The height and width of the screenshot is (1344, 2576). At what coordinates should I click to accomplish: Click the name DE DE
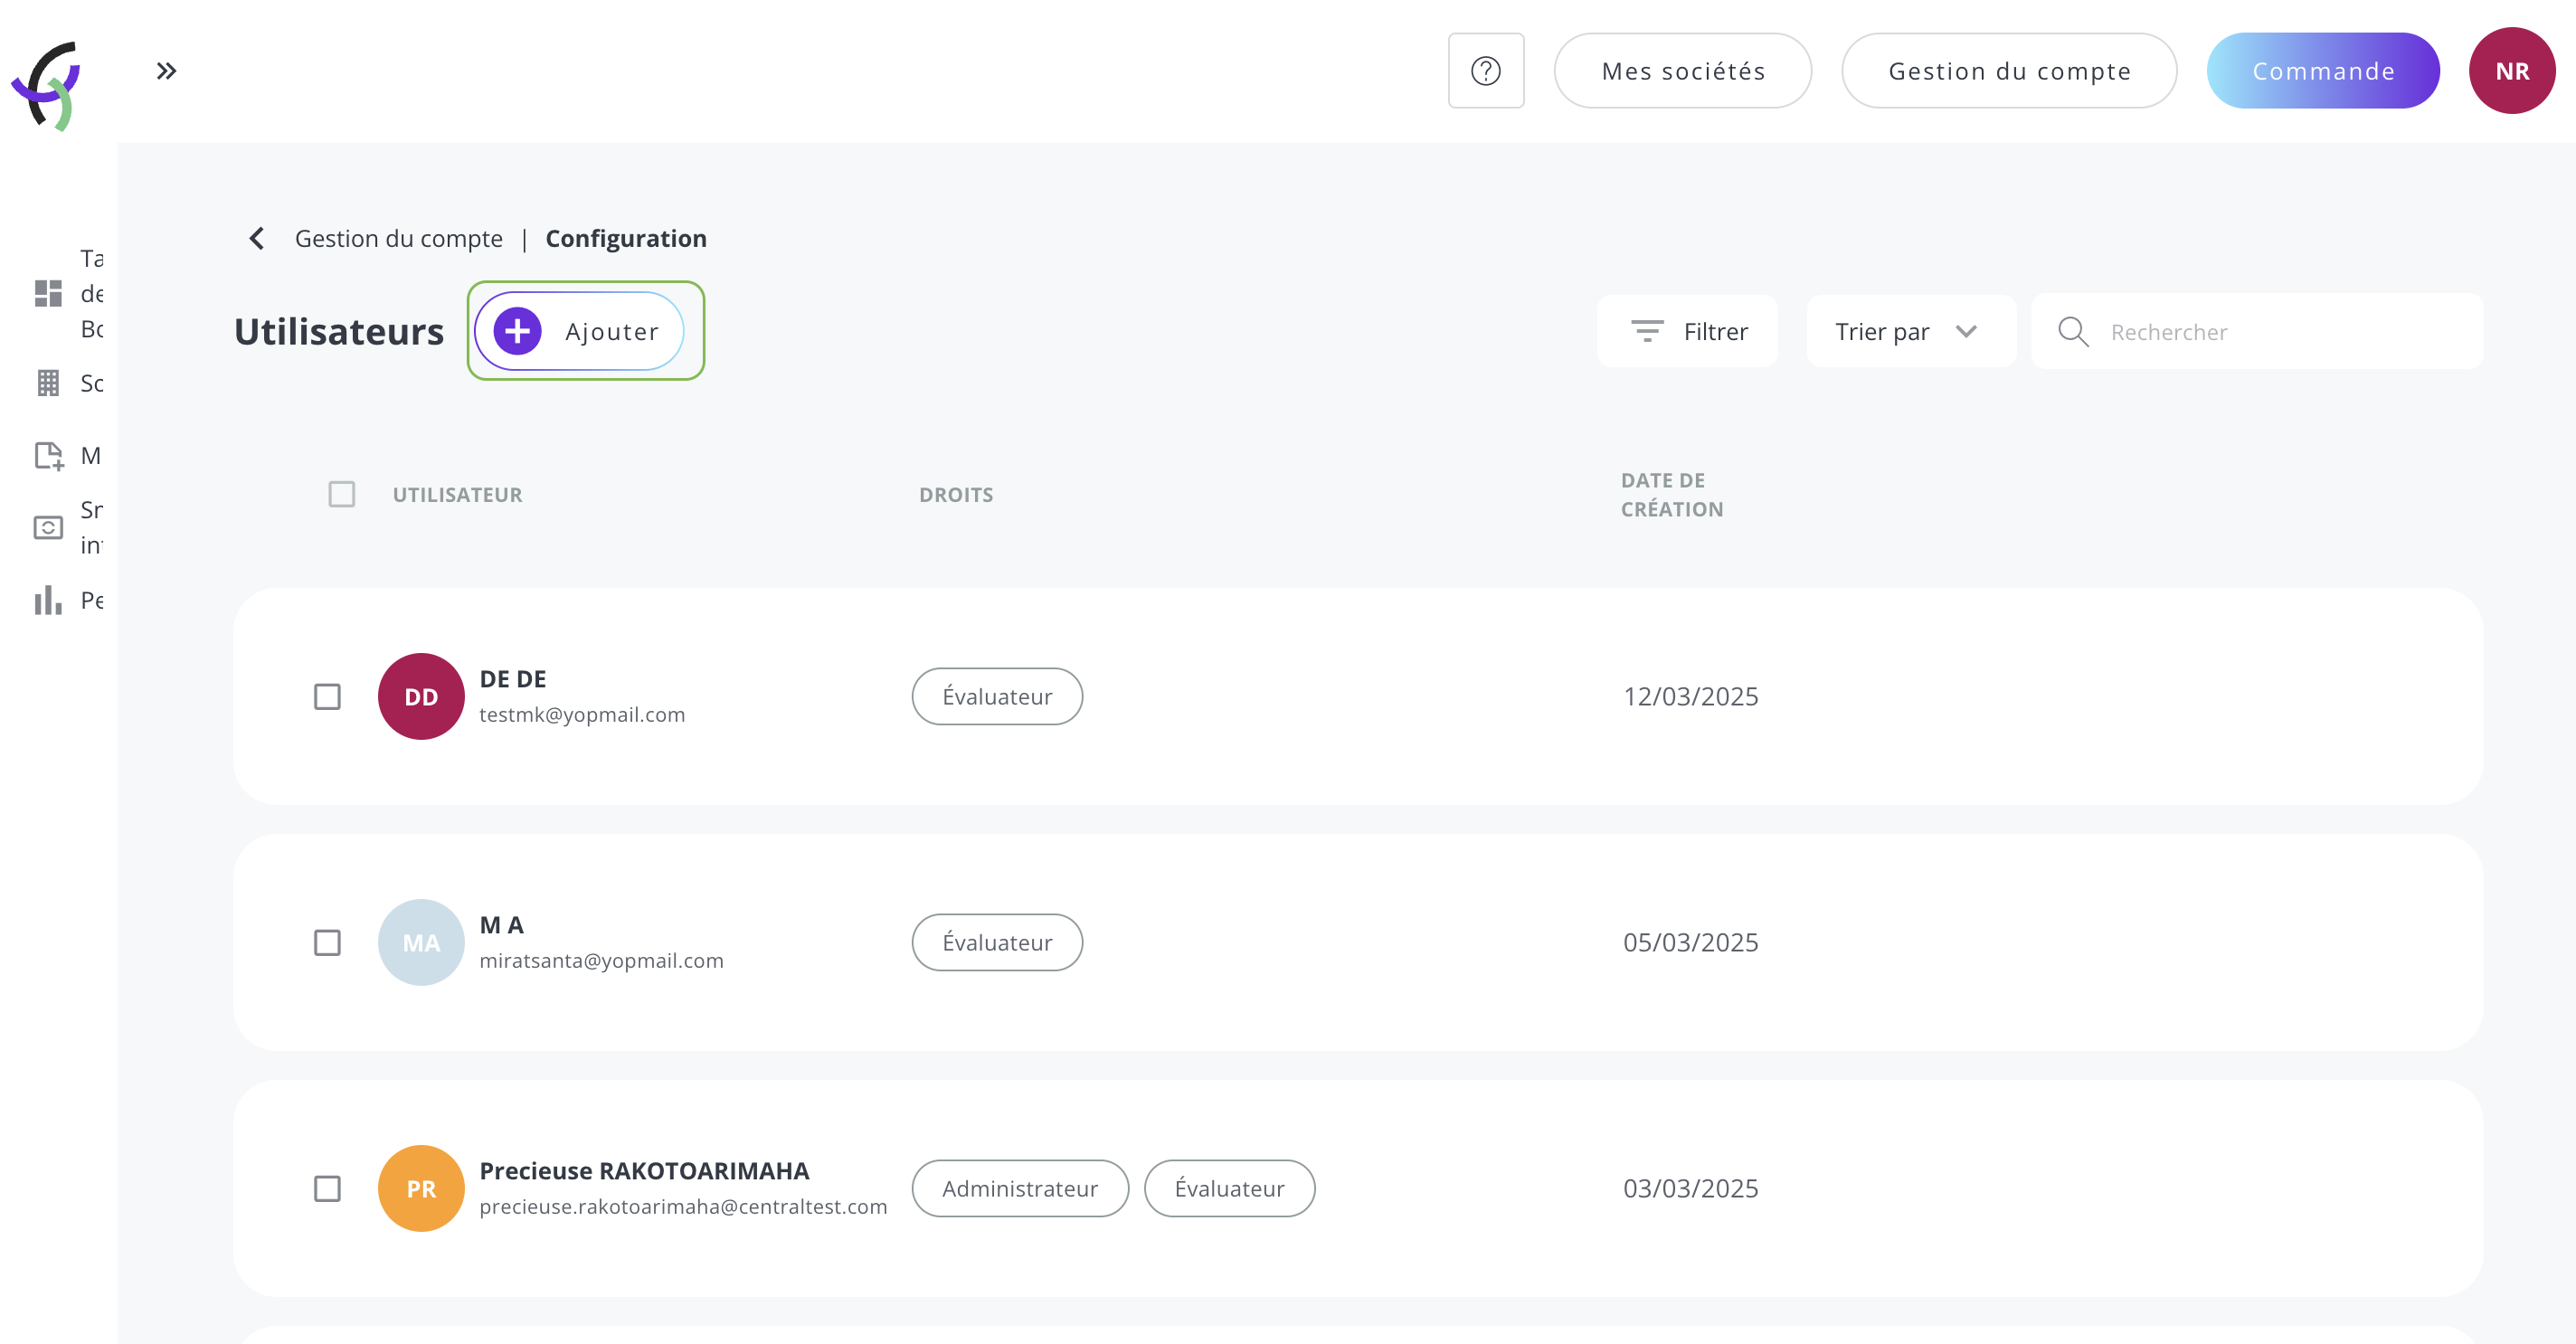[513, 679]
